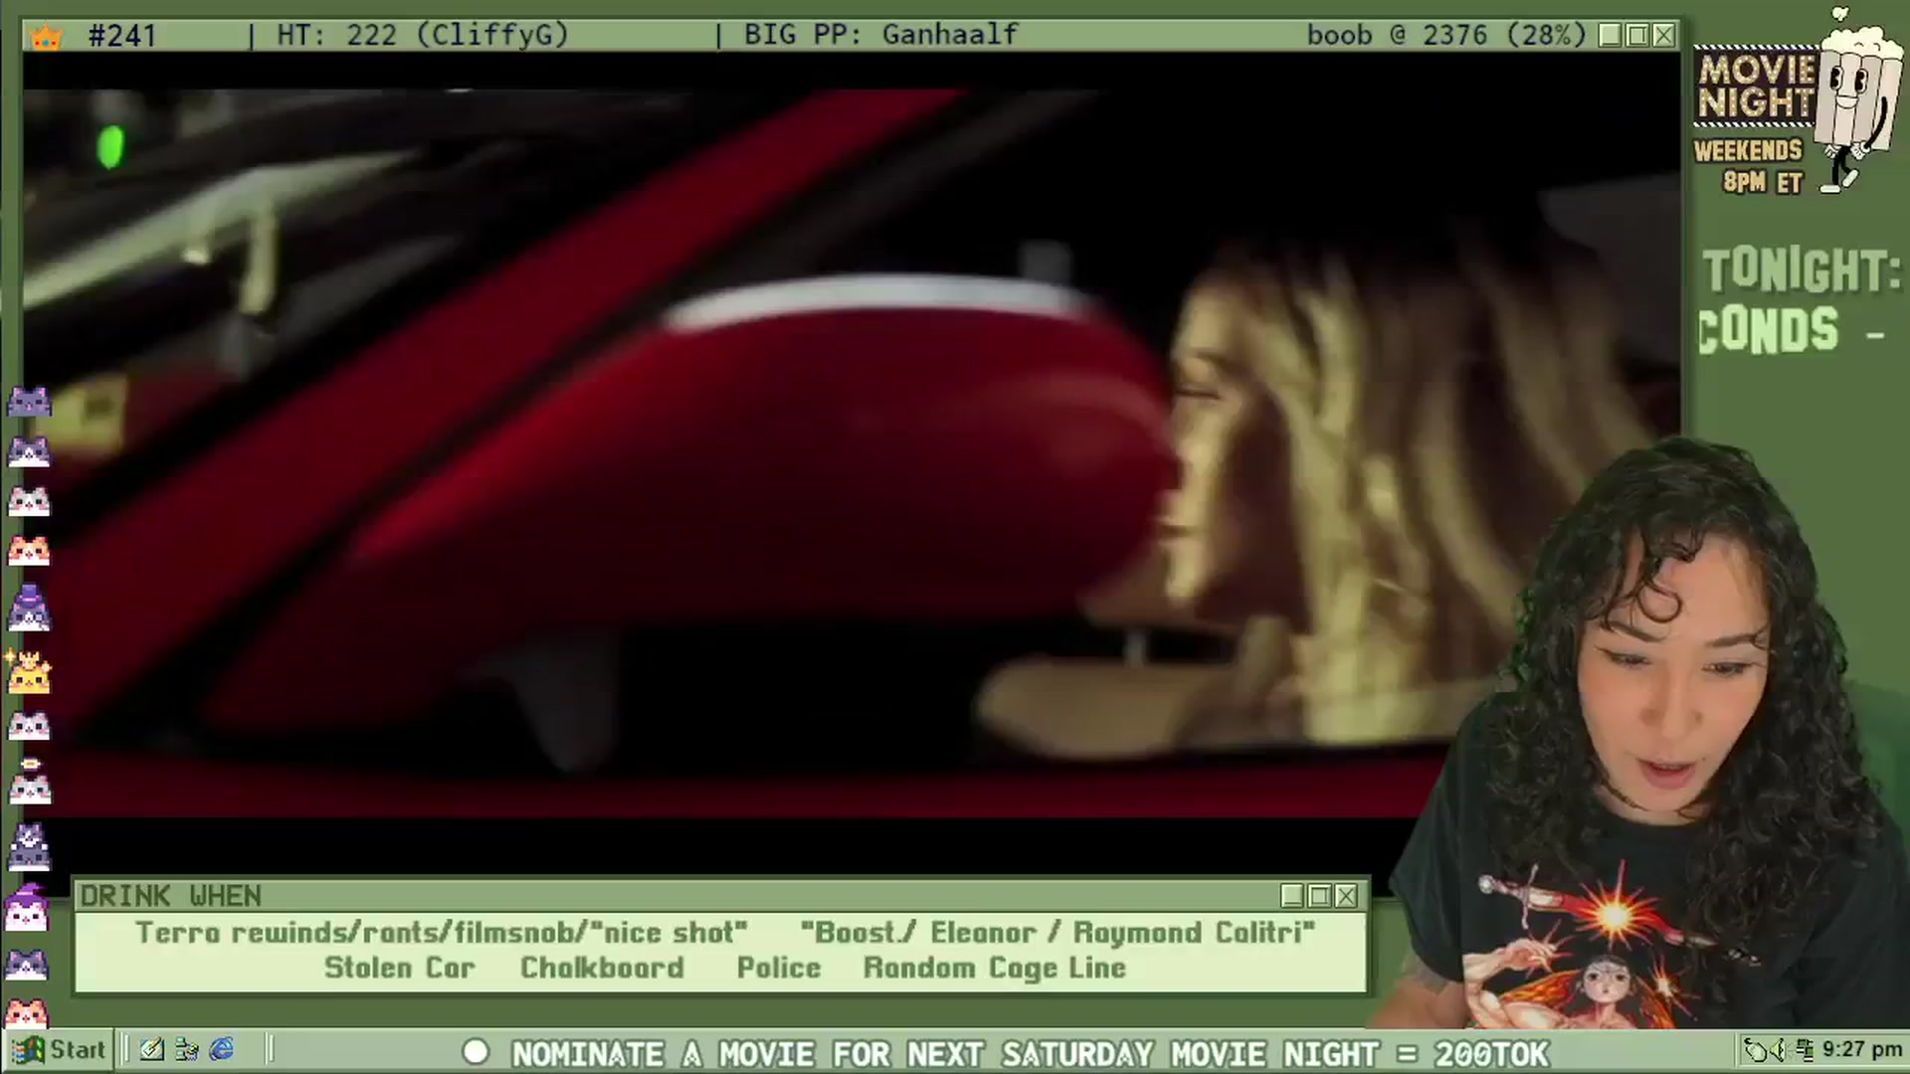Select the cat wearing purple wizard hat
The height and width of the screenshot is (1074, 1910).
[x=27, y=907]
